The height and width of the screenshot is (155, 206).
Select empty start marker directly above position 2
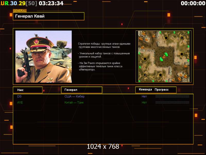(145, 59)
